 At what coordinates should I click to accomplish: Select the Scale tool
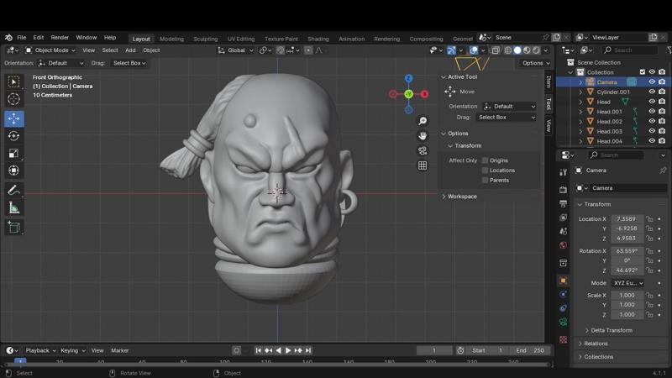[13, 154]
